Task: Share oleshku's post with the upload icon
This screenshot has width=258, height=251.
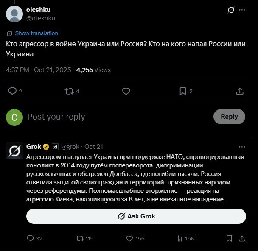Action: point(239,91)
